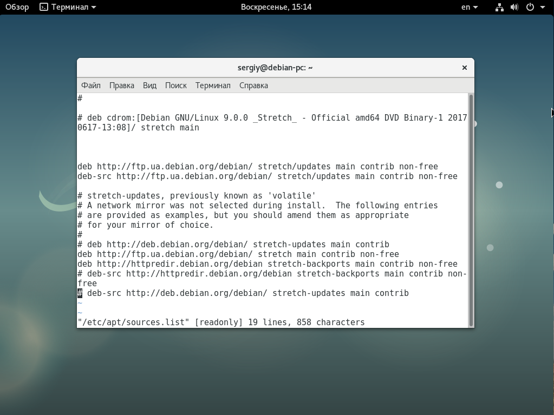Image resolution: width=554 pixels, height=415 pixels.
Task: Open the Поиск menu
Action: pyautogui.click(x=175, y=85)
